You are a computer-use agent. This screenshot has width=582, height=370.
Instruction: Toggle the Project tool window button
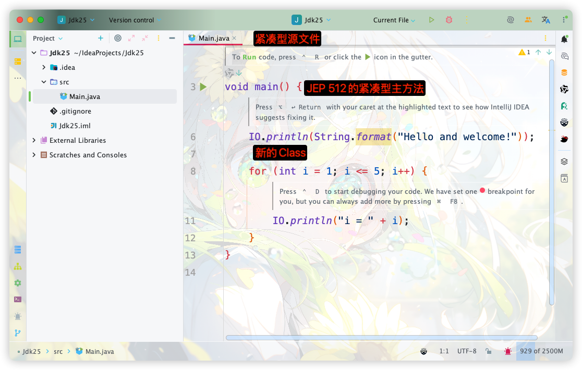tap(18, 39)
